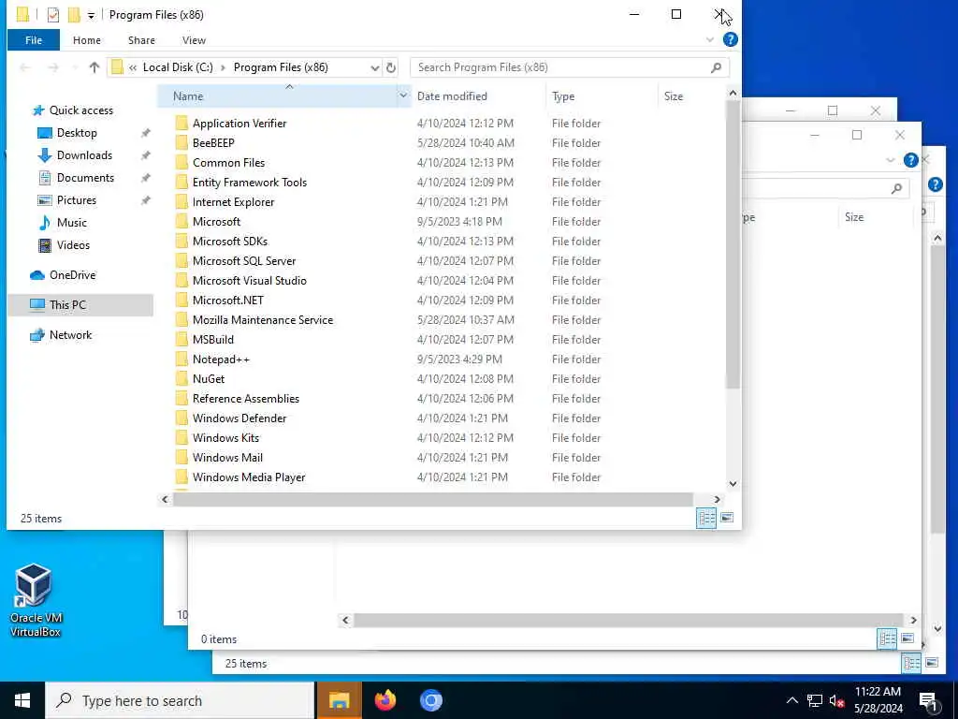958x719 pixels.
Task: Click the breadcrumb chevron before Local Disk
Action: [x=133, y=67]
